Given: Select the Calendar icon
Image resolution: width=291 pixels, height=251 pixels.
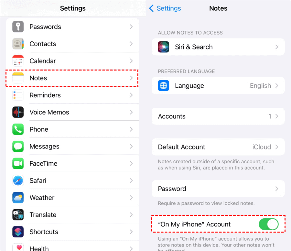Looking at the screenshot, I should (x=18, y=61).
